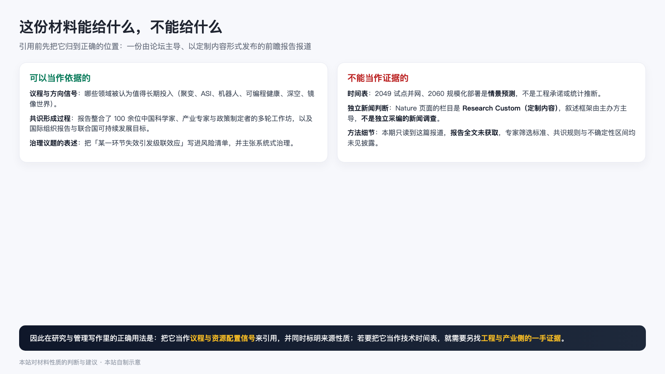Click the red heading 不能当作证据的
The height and width of the screenshot is (374, 665).
pyautogui.click(x=378, y=78)
